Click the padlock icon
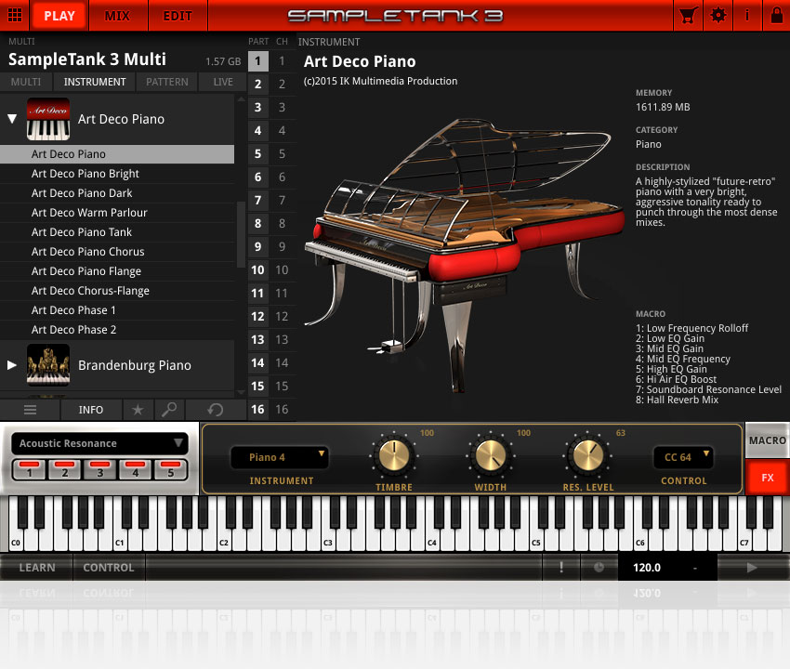This screenshot has width=790, height=669. [776, 15]
